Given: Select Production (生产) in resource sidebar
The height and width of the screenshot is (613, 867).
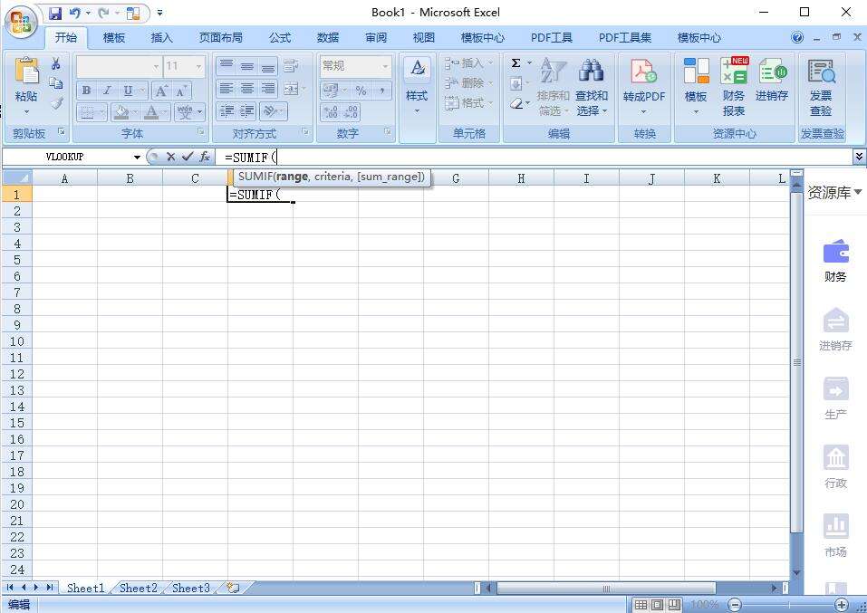Looking at the screenshot, I should pos(835,398).
